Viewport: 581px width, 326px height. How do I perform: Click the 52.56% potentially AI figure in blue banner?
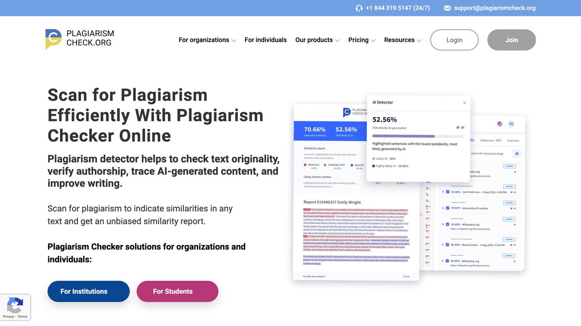(x=346, y=129)
